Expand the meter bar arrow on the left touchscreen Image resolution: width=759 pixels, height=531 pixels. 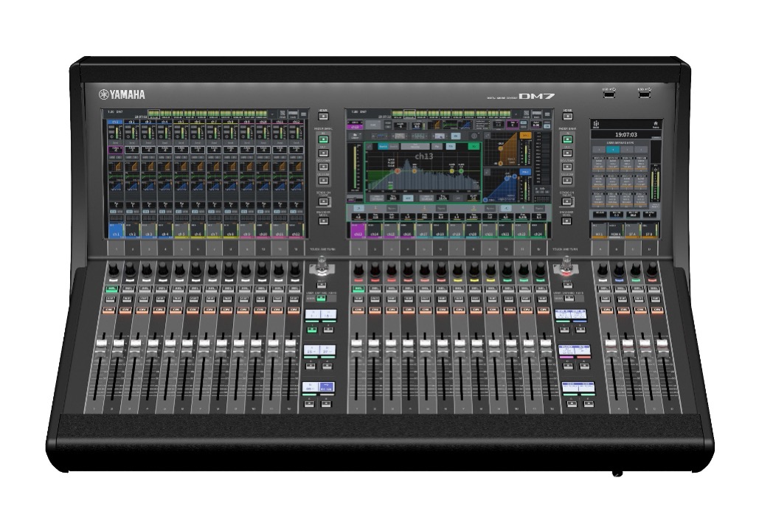274,115
